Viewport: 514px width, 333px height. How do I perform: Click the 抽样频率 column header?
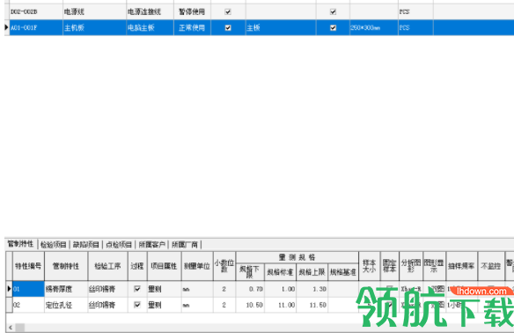[461, 266]
